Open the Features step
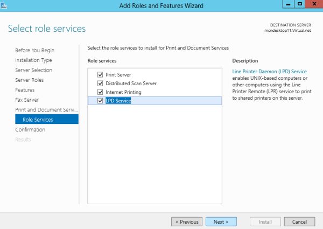This screenshot has width=323, height=229. 25,90
